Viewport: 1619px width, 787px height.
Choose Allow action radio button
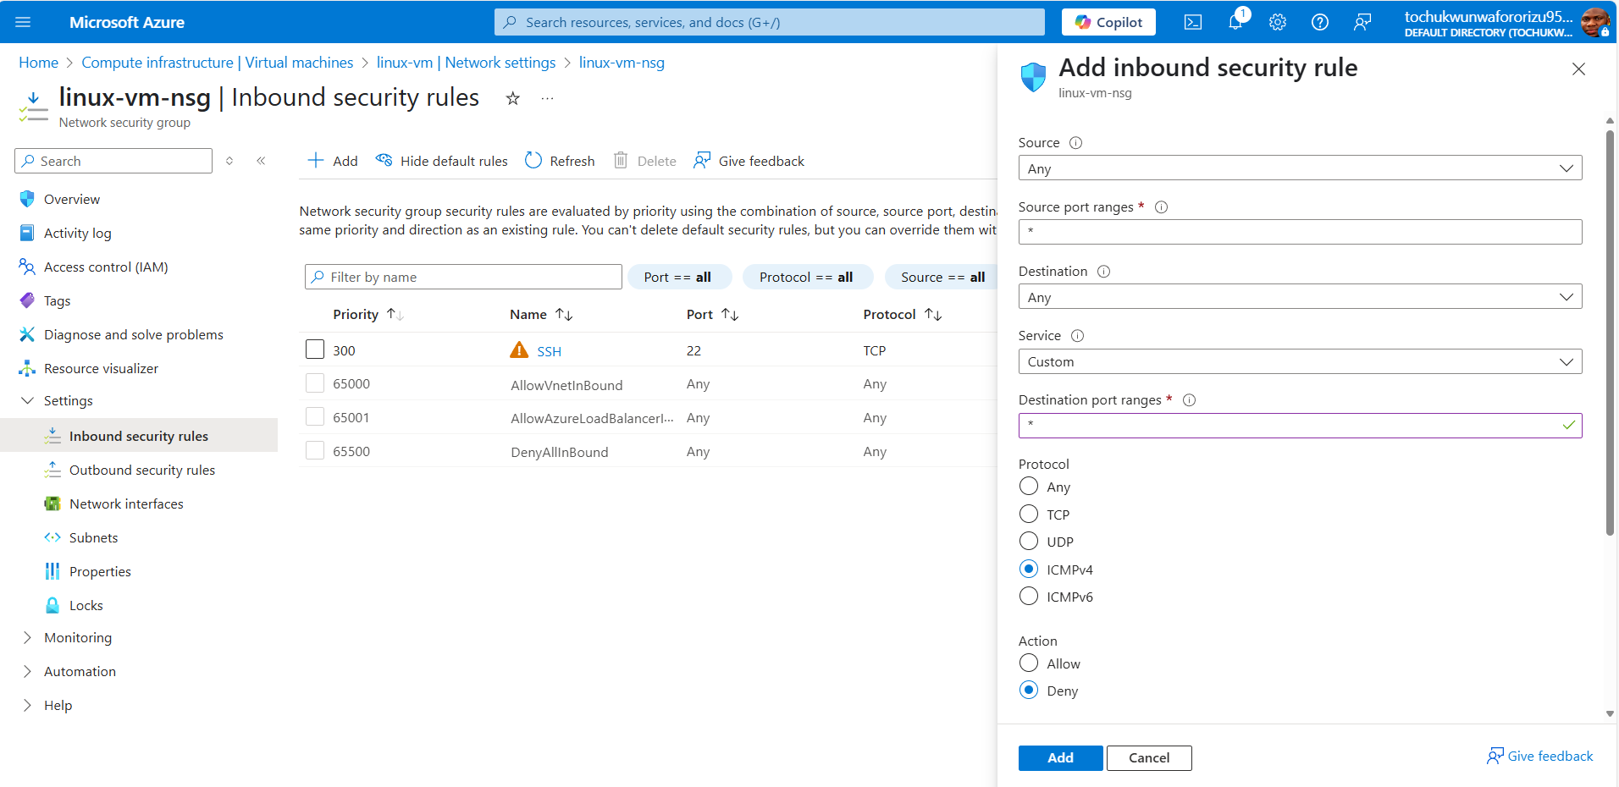pos(1029,663)
